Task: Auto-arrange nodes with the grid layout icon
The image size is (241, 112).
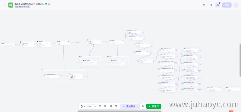Action: point(105,106)
